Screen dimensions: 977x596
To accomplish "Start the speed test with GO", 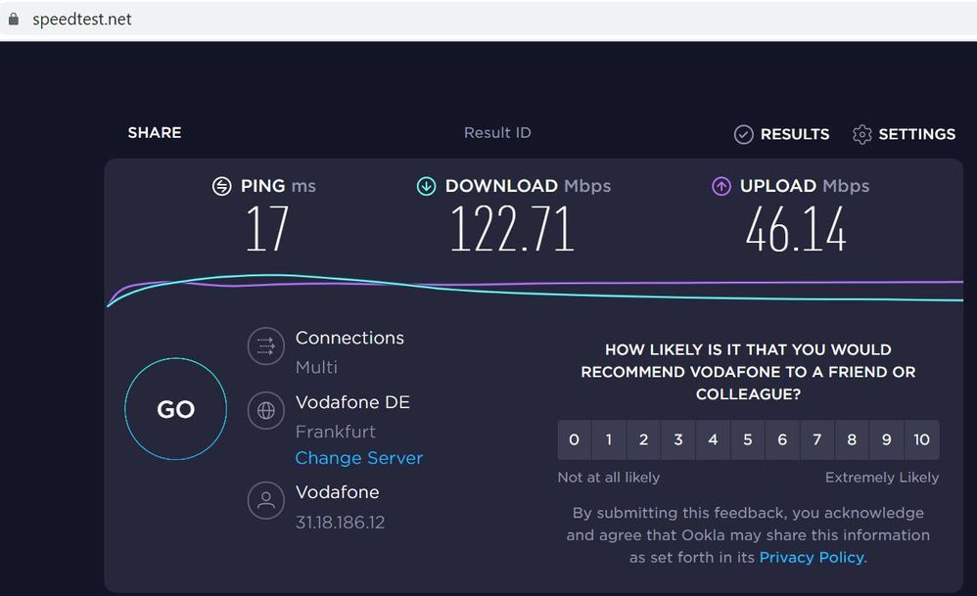I will tap(175, 409).
